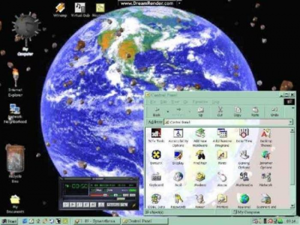Click the Start button
The image size is (300, 225).
(9, 221)
